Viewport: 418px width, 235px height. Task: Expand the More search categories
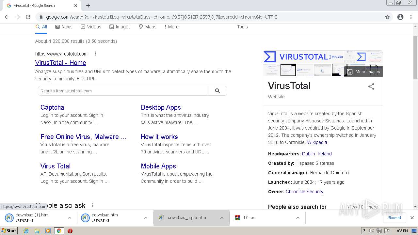(171, 27)
